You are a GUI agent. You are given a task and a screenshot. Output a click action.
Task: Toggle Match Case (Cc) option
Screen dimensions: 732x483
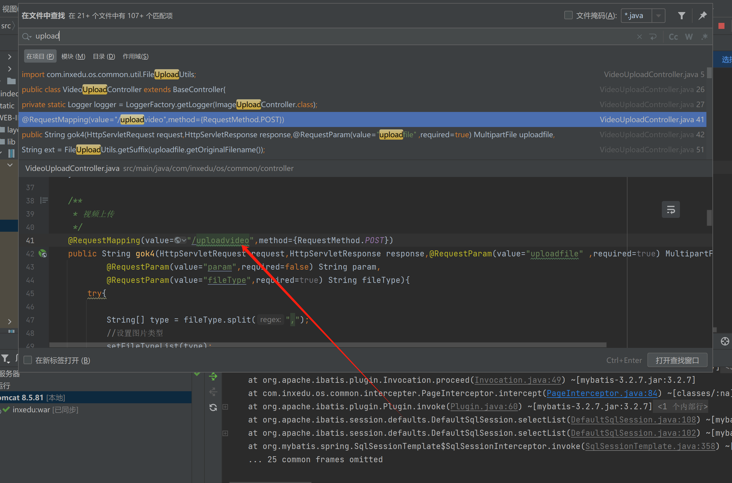(673, 37)
